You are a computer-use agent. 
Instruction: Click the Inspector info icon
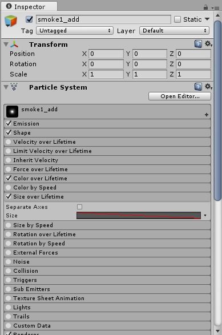point(9,6)
